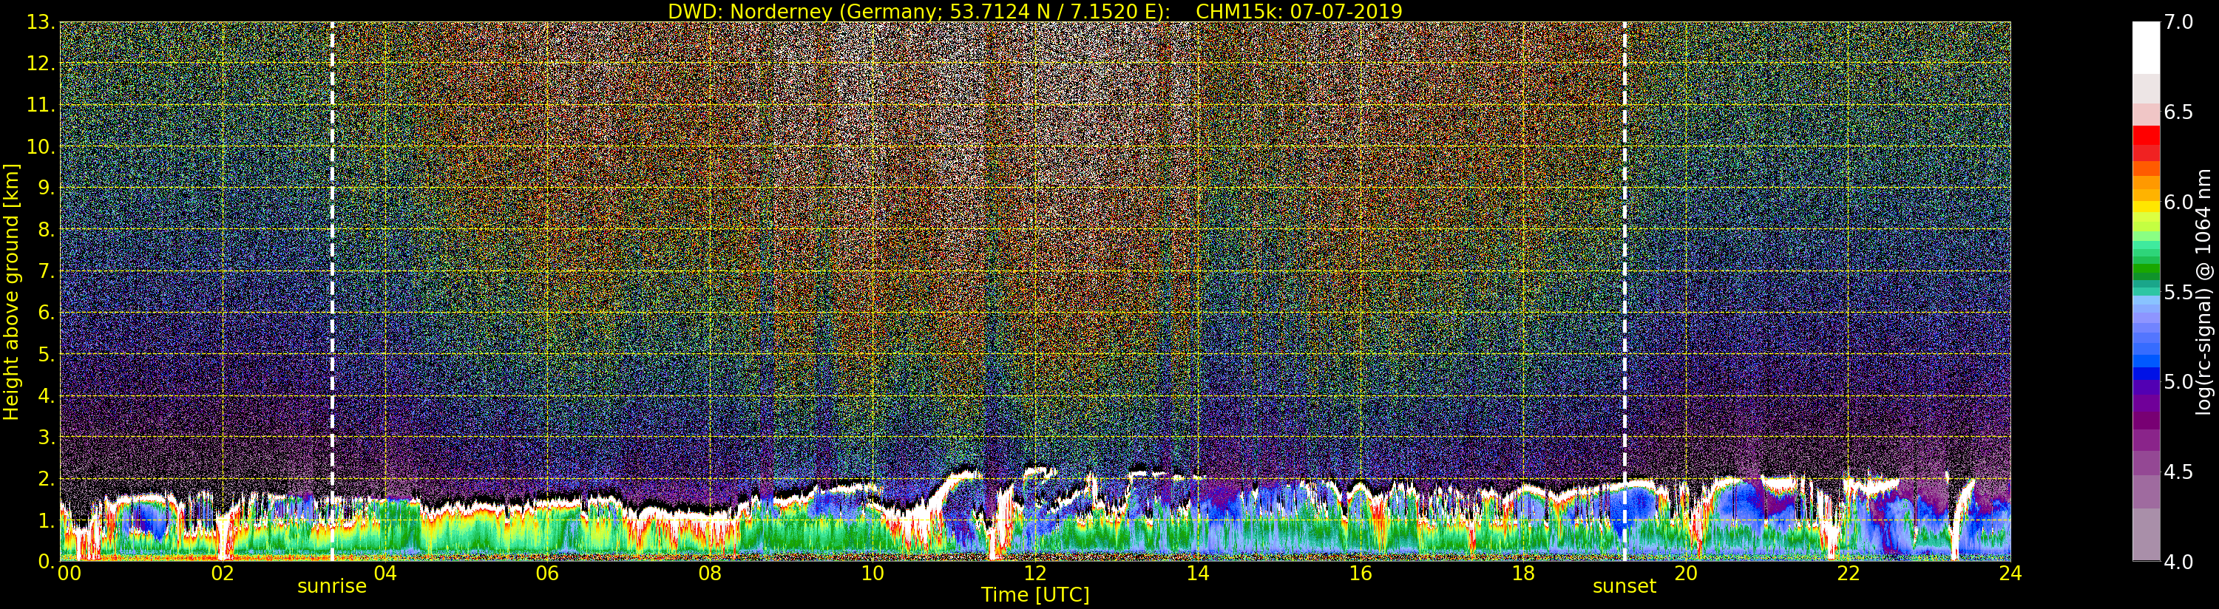Click the '10.' tick on the height axis
2219x609 pixels.
point(41,146)
